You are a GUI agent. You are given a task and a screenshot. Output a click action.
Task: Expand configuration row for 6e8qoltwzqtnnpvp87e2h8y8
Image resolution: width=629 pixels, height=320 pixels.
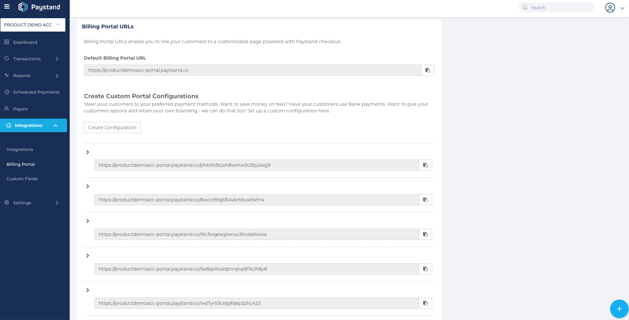(x=88, y=255)
